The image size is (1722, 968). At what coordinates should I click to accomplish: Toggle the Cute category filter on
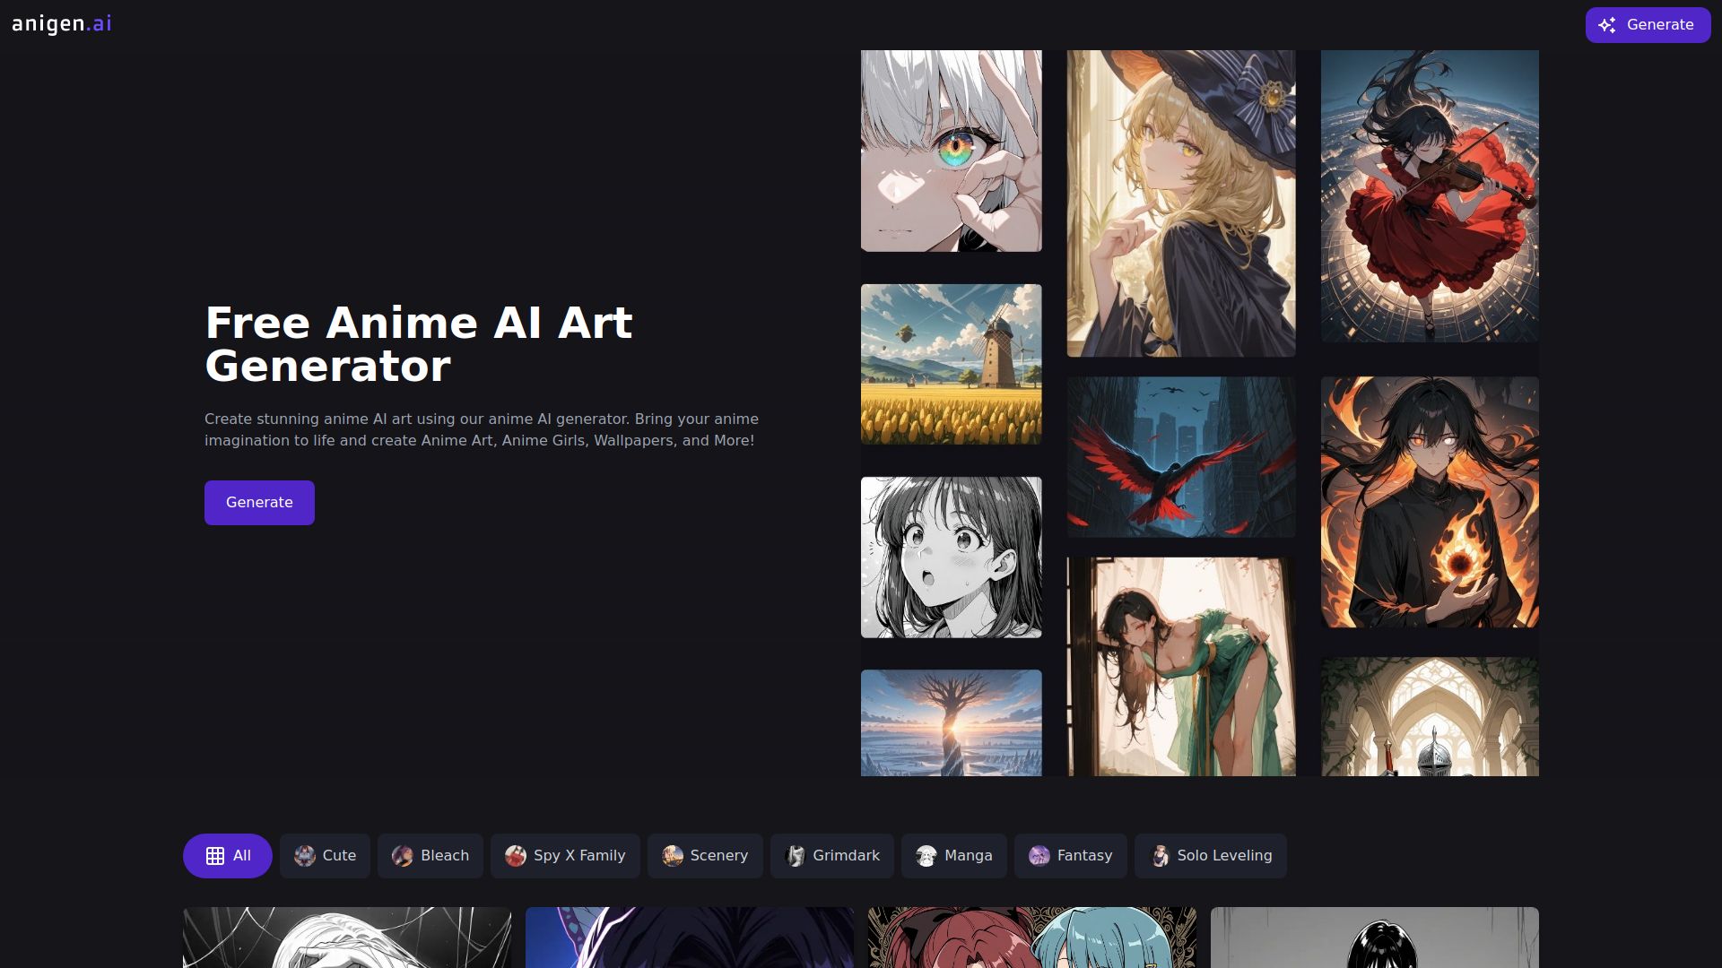[325, 855]
